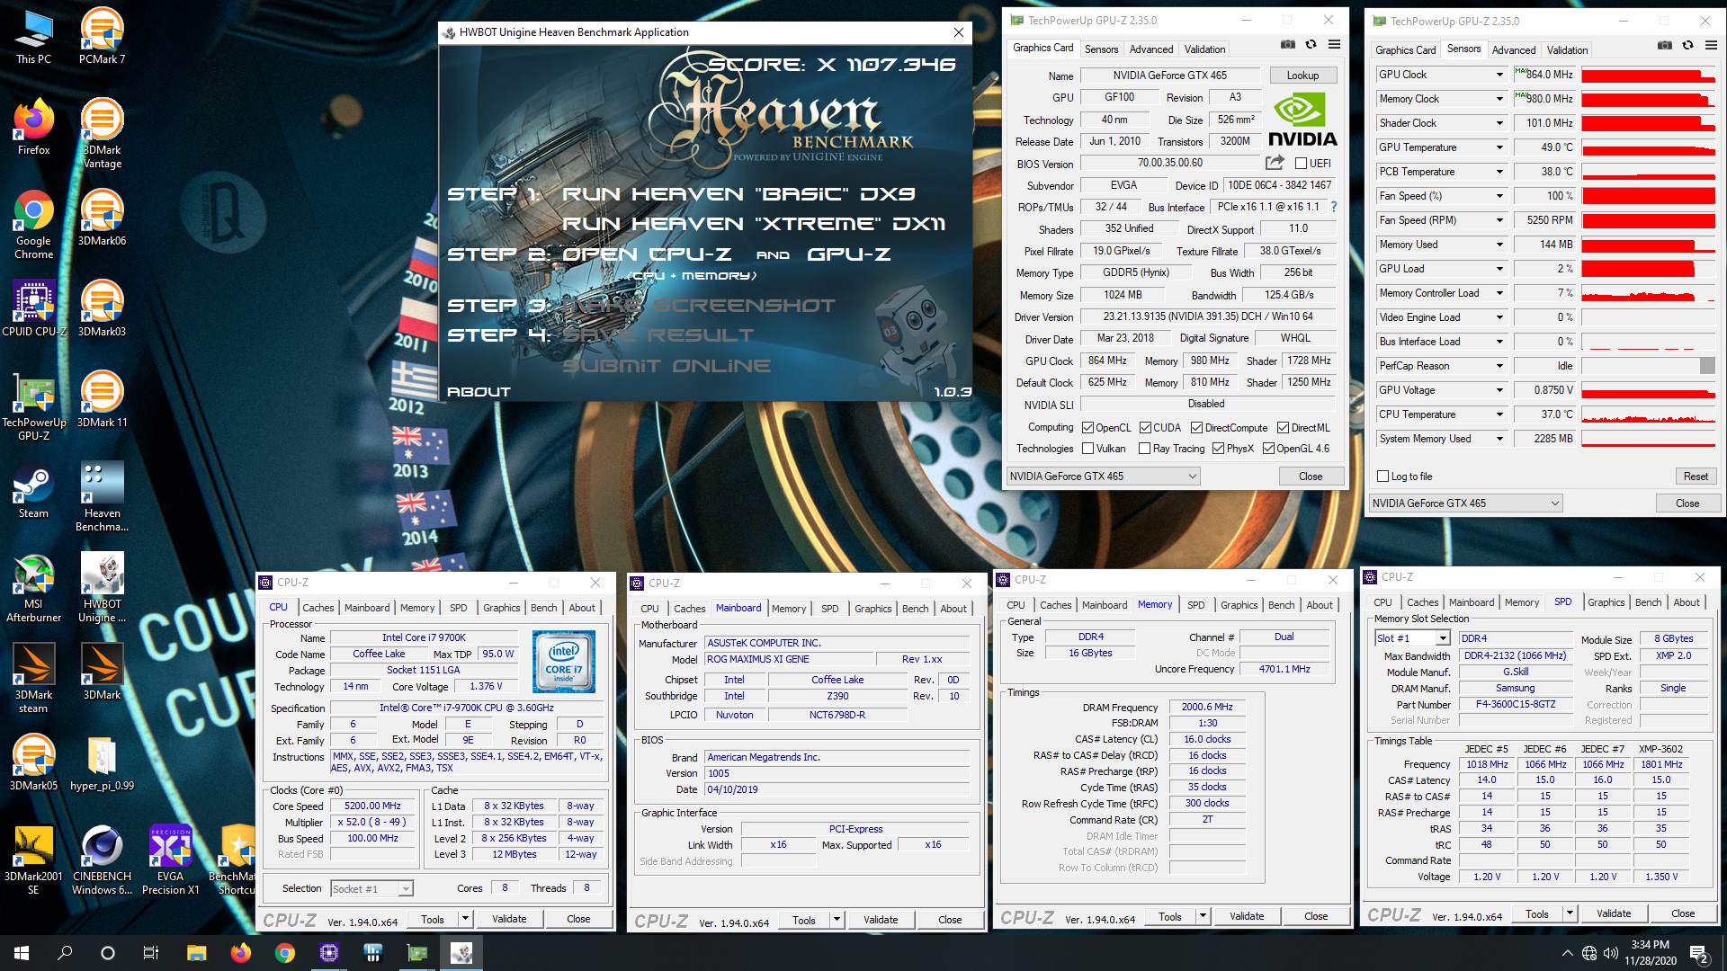Open the CPUID CPU-Z desktop shortcut

click(34, 308)
